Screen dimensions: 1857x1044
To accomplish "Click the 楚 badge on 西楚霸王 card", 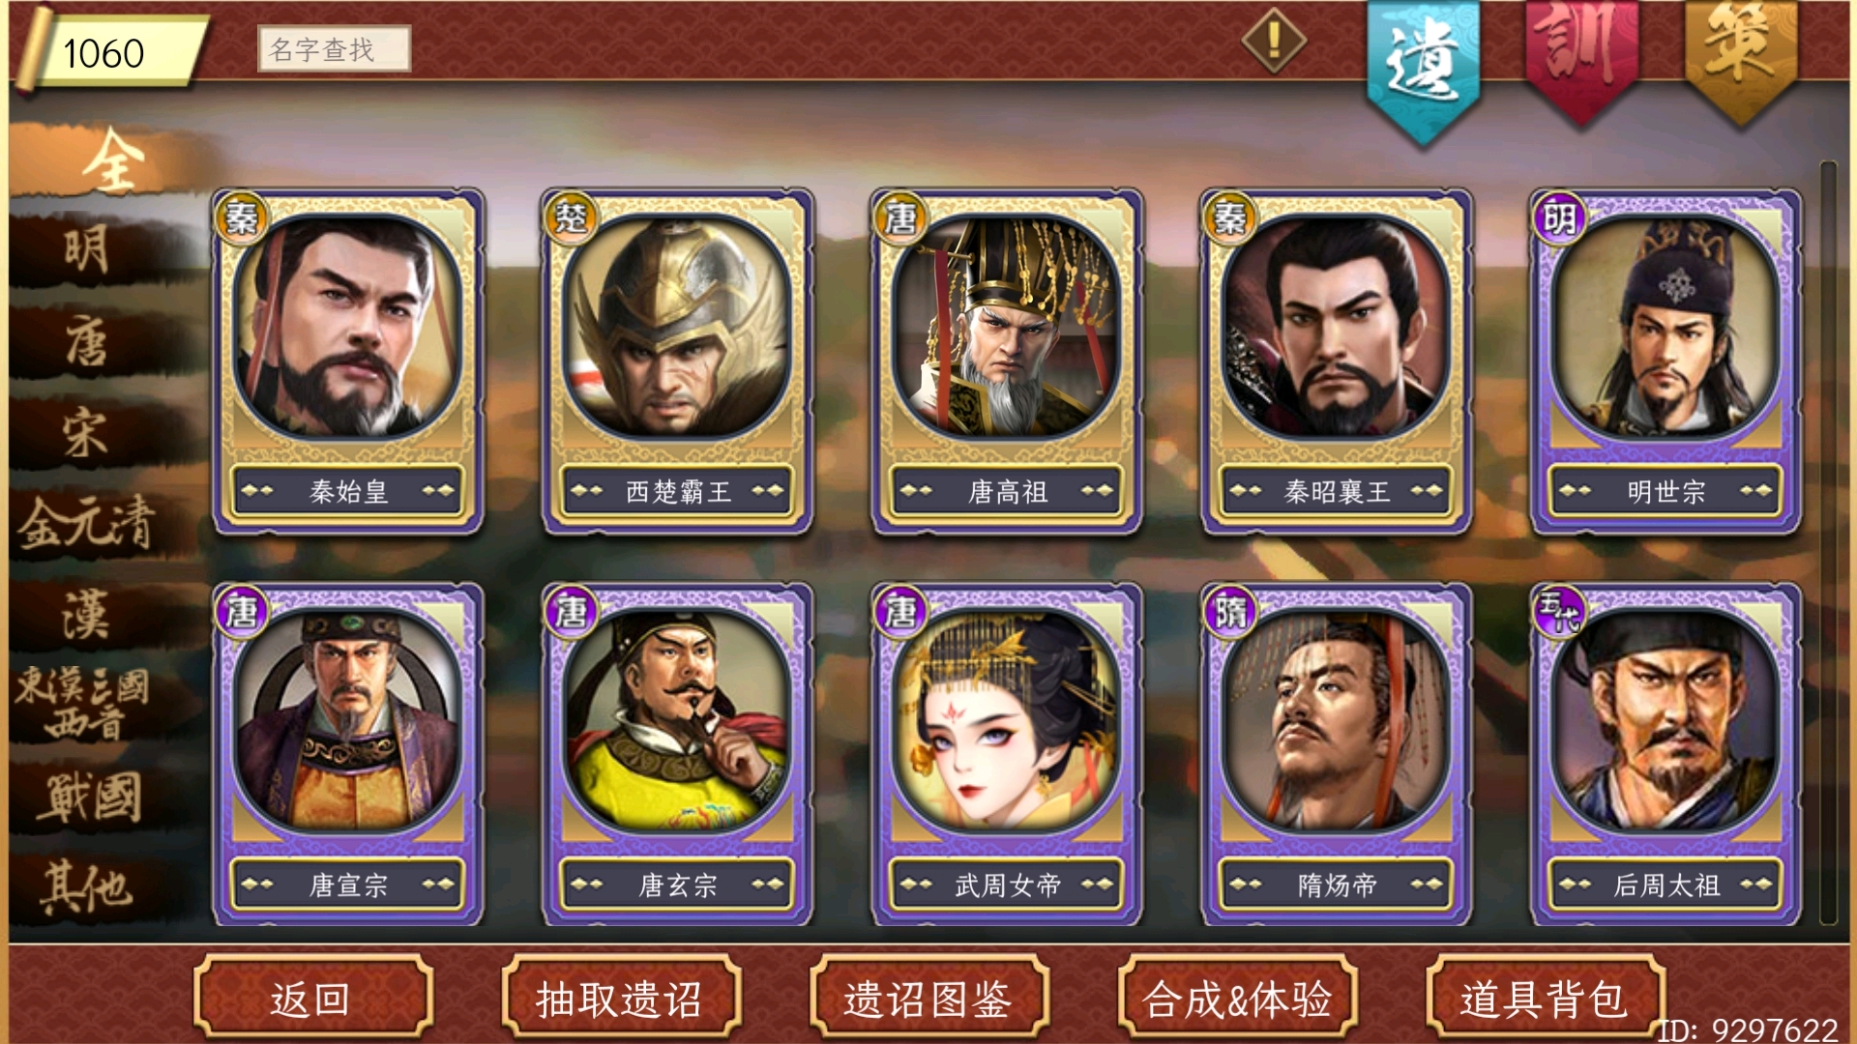I will tap(571, 218).
